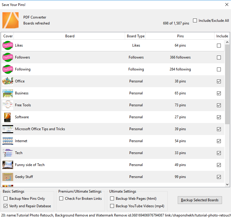Image resolution: width=231 pixels, height=218 pixels.
Task: Uncheck the Business board include checkbox
Action: coord(219,93)
